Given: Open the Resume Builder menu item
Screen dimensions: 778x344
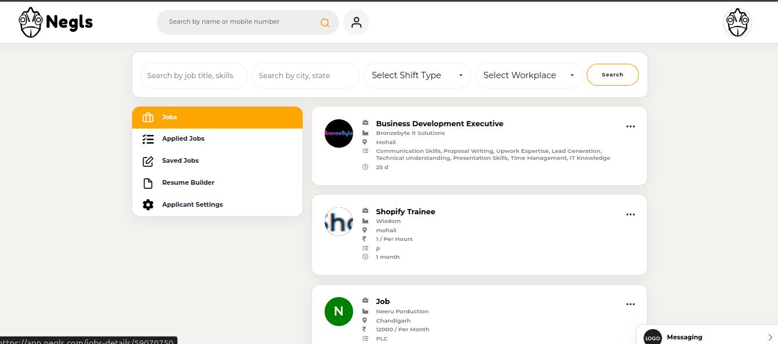Looking at the screenshot, I should point(188,183).
